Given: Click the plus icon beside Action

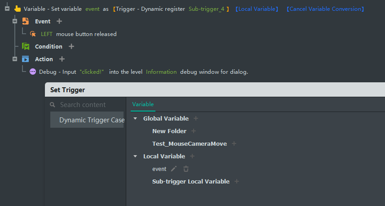Looking at the screenshot, I should pyautogui.click(x=62, y=59).
